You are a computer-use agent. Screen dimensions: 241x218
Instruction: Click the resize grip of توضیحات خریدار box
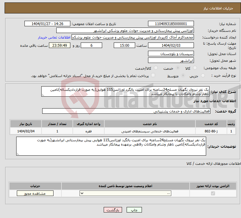pyautogui.click(x=18, y=154)
